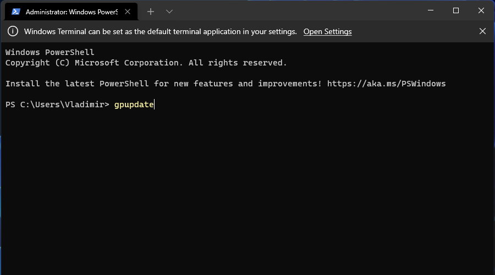Click the https://aka.ms/PSWindows URL

pyautogui.click(x=387, y=84)
